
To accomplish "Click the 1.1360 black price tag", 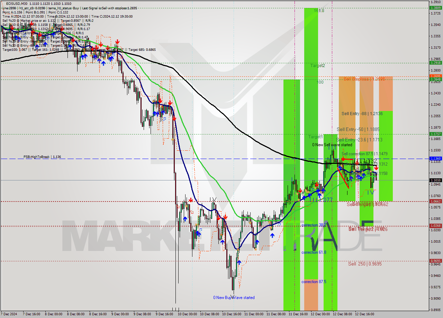I will coord(435,158).
